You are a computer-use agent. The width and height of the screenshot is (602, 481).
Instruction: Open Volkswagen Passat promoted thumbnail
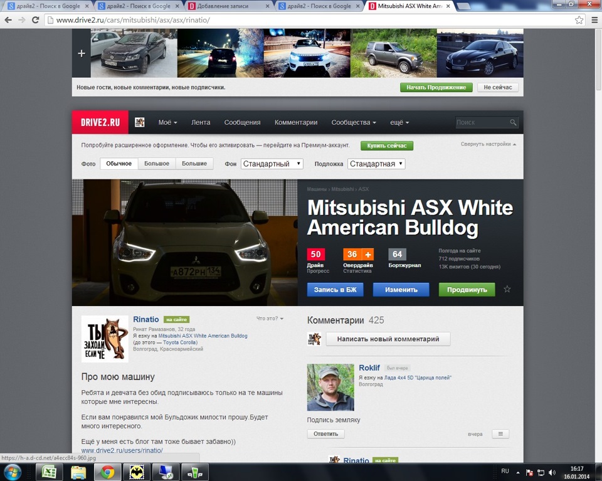tap(134, 53)
